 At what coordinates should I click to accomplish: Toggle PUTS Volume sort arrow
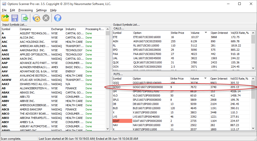[205, 78]
